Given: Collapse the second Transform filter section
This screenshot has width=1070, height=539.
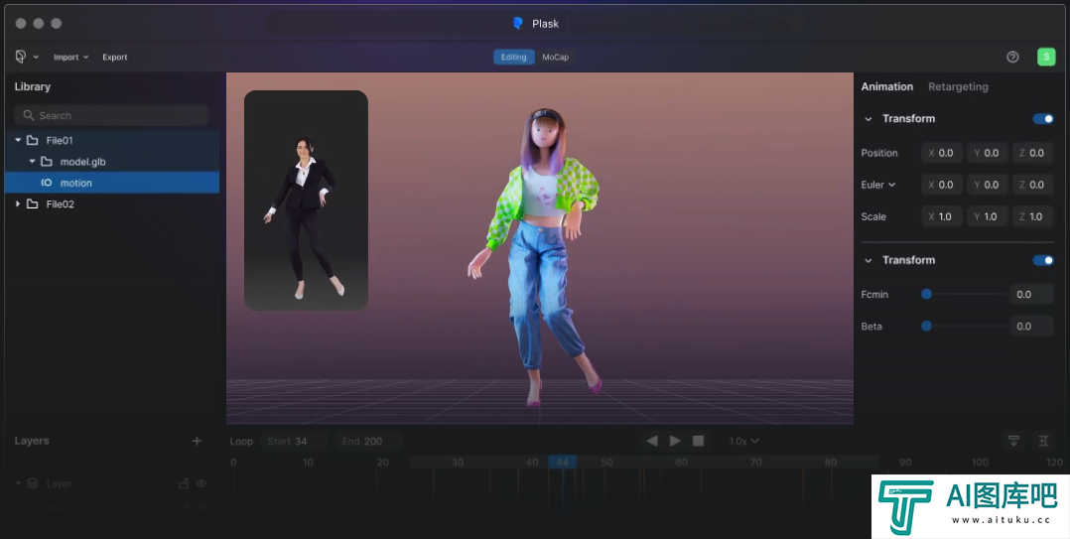Looking at the screenshot, I should click(x=868, y=260).
